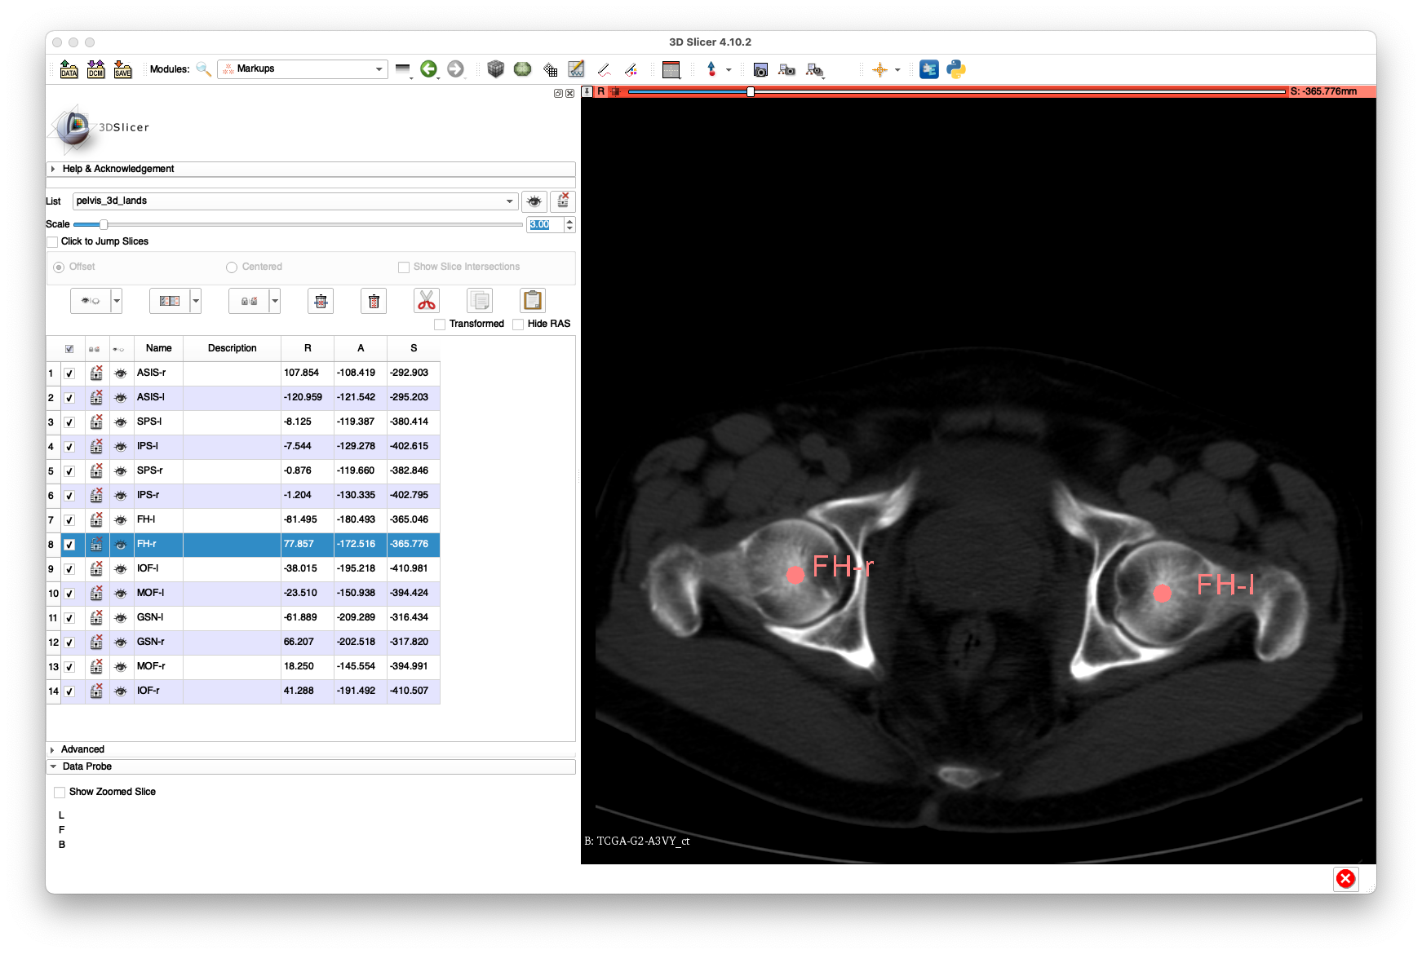Go forward to next module
Screen dimensions: 1422x954
[455, 69]
